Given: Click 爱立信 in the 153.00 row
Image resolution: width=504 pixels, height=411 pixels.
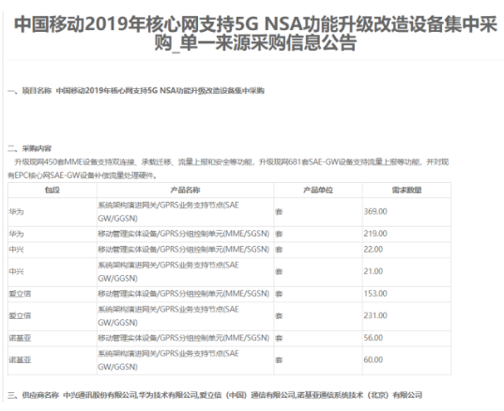Looking at the screenshot, I should click(x=20, y=294).
